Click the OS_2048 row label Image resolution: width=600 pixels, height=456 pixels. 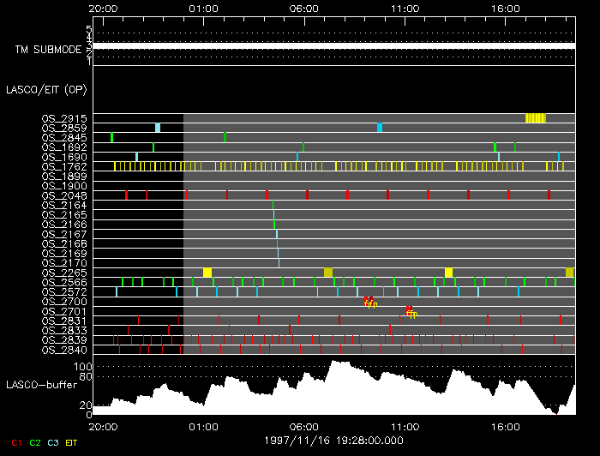[64, 195]
